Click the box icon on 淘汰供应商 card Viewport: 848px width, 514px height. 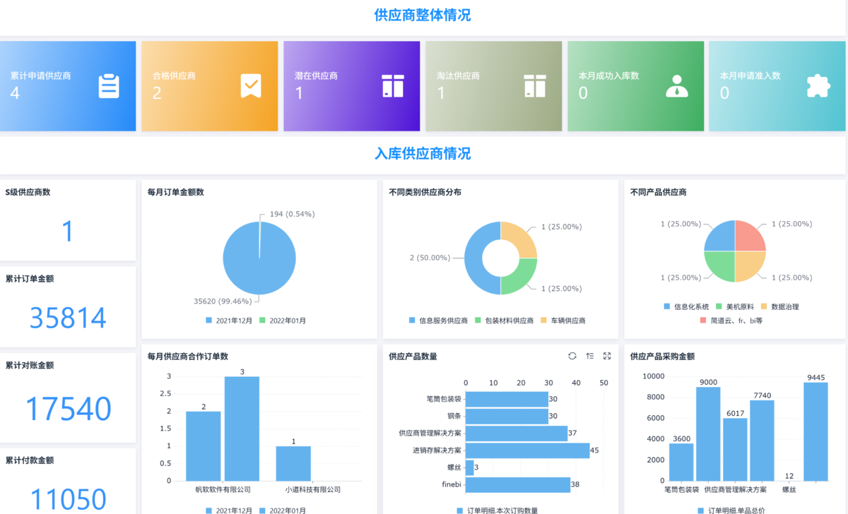click(x=535, y=85)
